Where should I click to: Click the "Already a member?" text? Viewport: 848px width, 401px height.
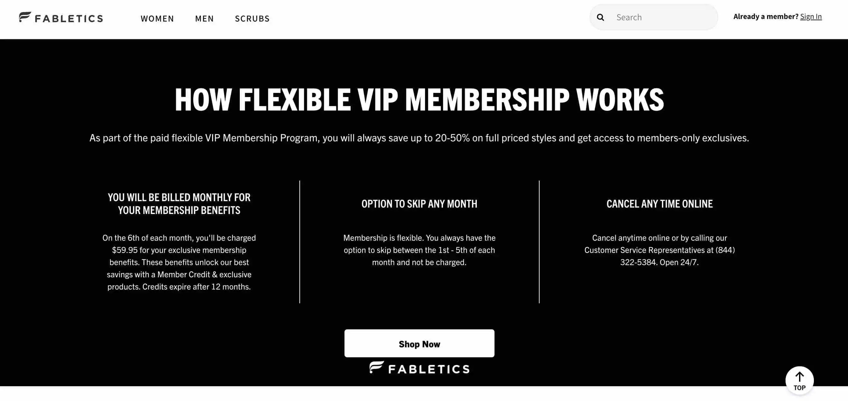click(x=766, y=16)
